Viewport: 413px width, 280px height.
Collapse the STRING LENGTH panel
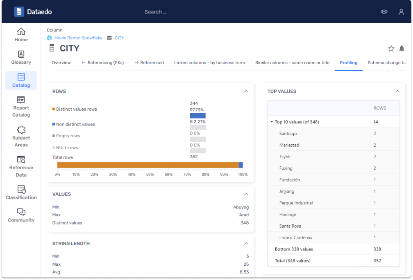(x=246, y=243)
